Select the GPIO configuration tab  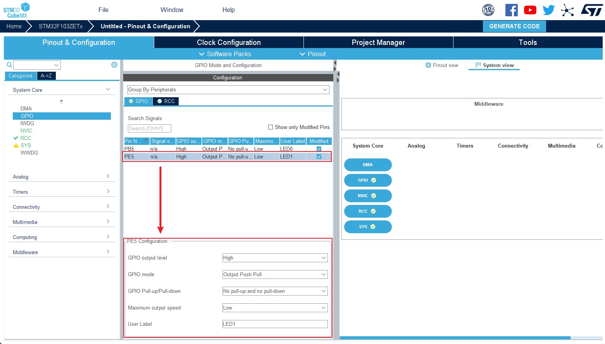[x=138, y=101]
